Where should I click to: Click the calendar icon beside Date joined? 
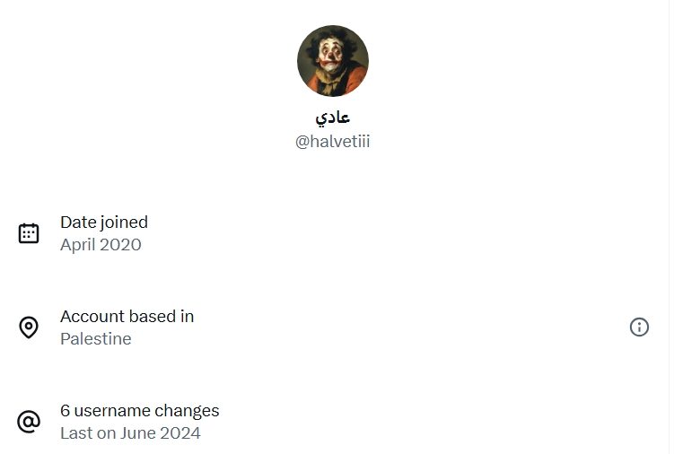29,233
